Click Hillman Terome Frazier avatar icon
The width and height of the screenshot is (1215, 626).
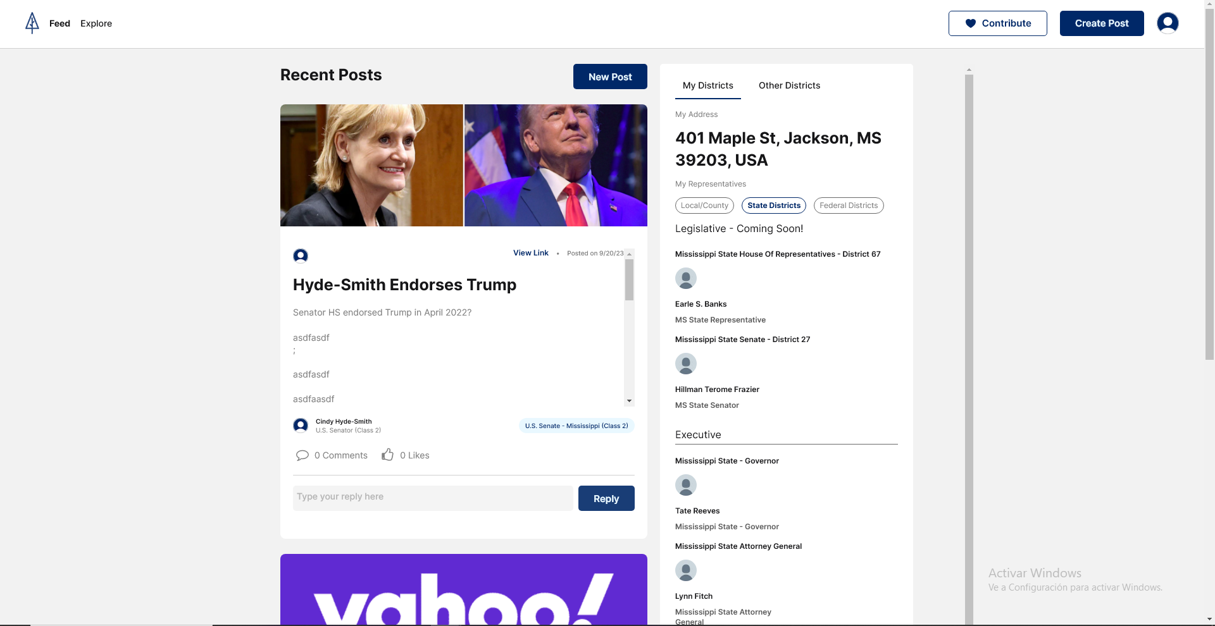tap(686, 364)
